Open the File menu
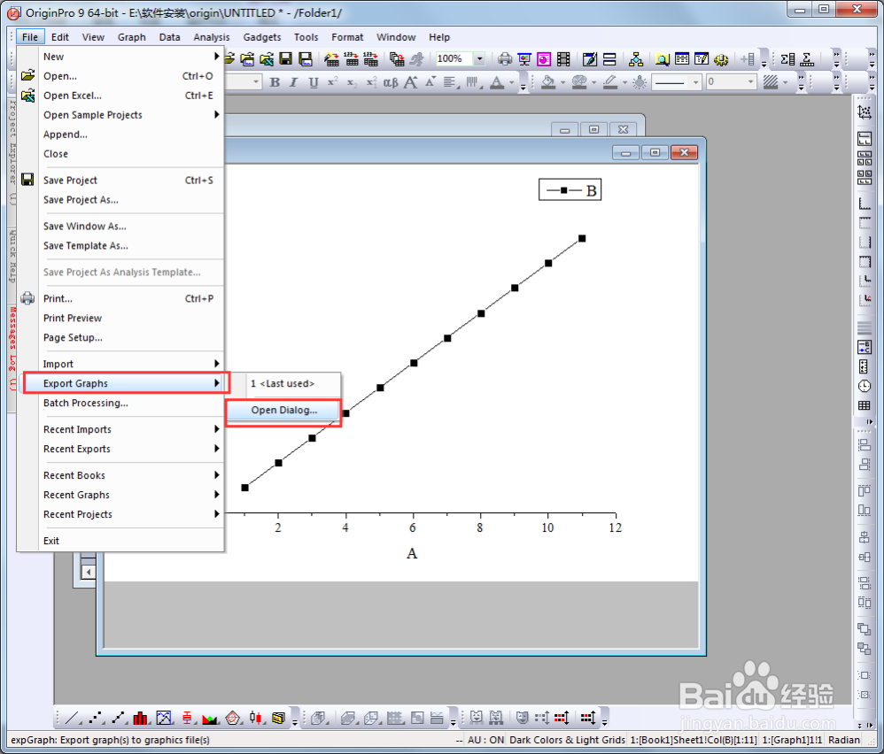The image size is (884, 754). coord(30,37)
